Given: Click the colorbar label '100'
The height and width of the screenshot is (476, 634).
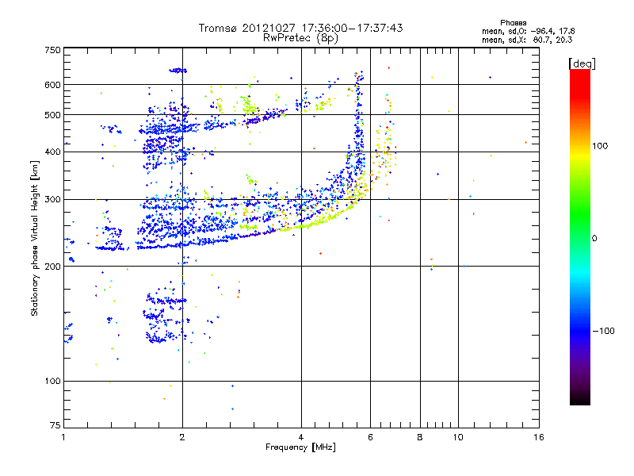Looking at the screenshot, I should [600, 146].
